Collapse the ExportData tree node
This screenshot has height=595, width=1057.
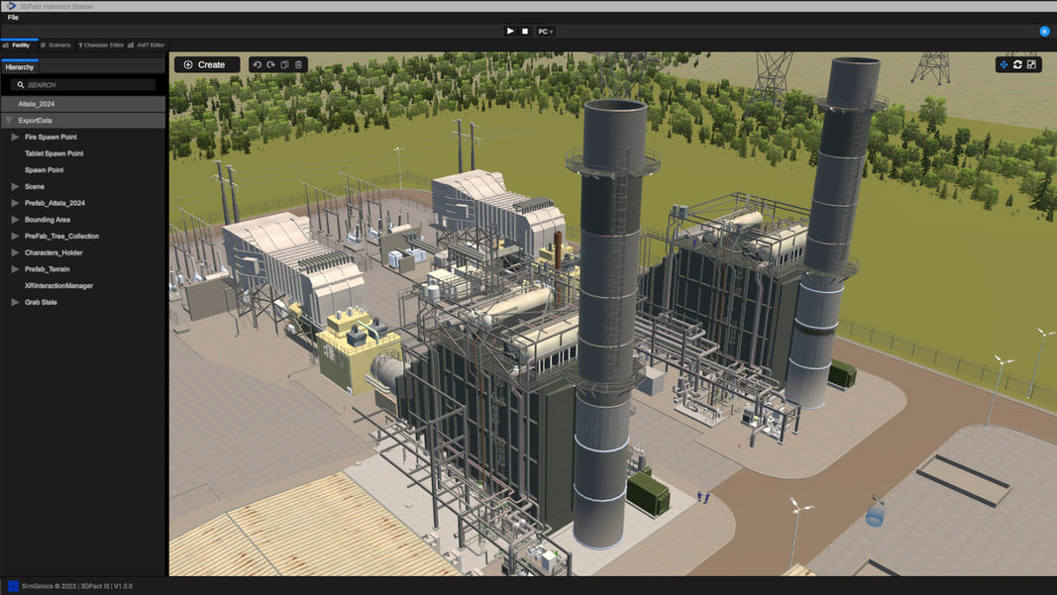pos(9,121)
